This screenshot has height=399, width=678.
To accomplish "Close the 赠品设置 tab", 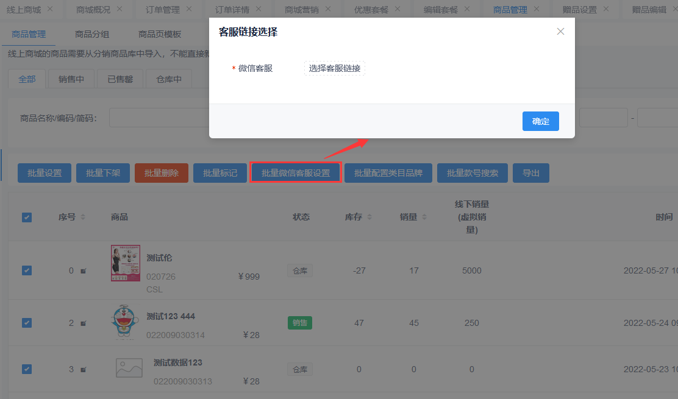I will pyautogui.click(x=606, y=9).
